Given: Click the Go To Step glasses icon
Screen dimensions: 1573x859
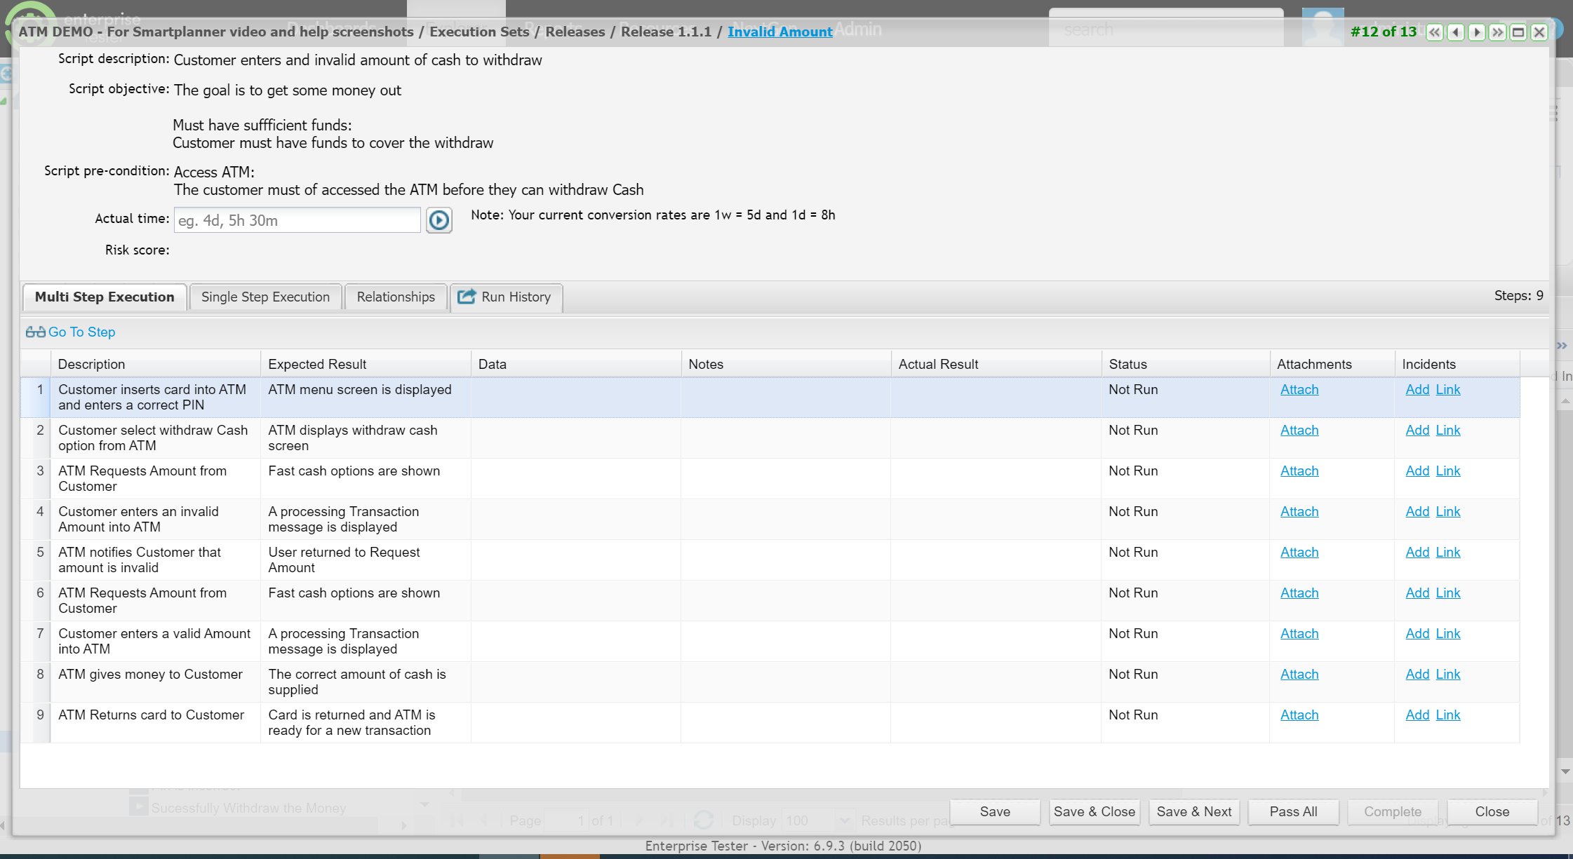Looking at the screenshot, I should tap(35, 332).
